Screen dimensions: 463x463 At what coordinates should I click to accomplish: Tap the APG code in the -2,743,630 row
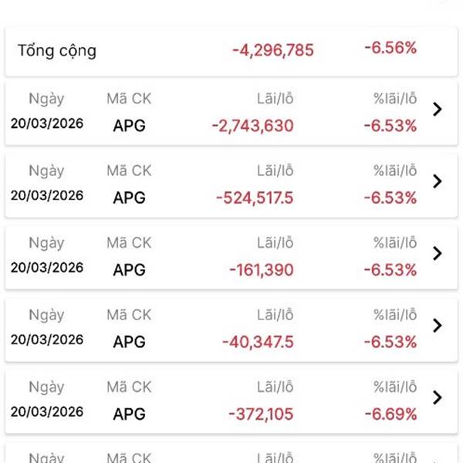pos(129,126)
